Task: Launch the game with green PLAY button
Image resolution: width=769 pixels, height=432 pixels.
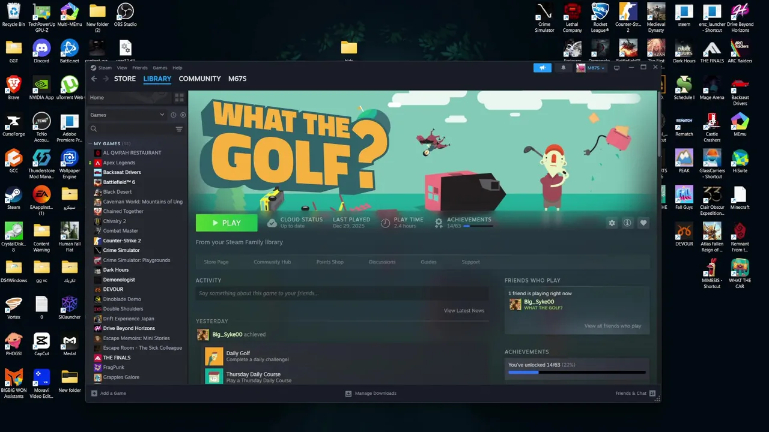Action: (x=226, y=223)
